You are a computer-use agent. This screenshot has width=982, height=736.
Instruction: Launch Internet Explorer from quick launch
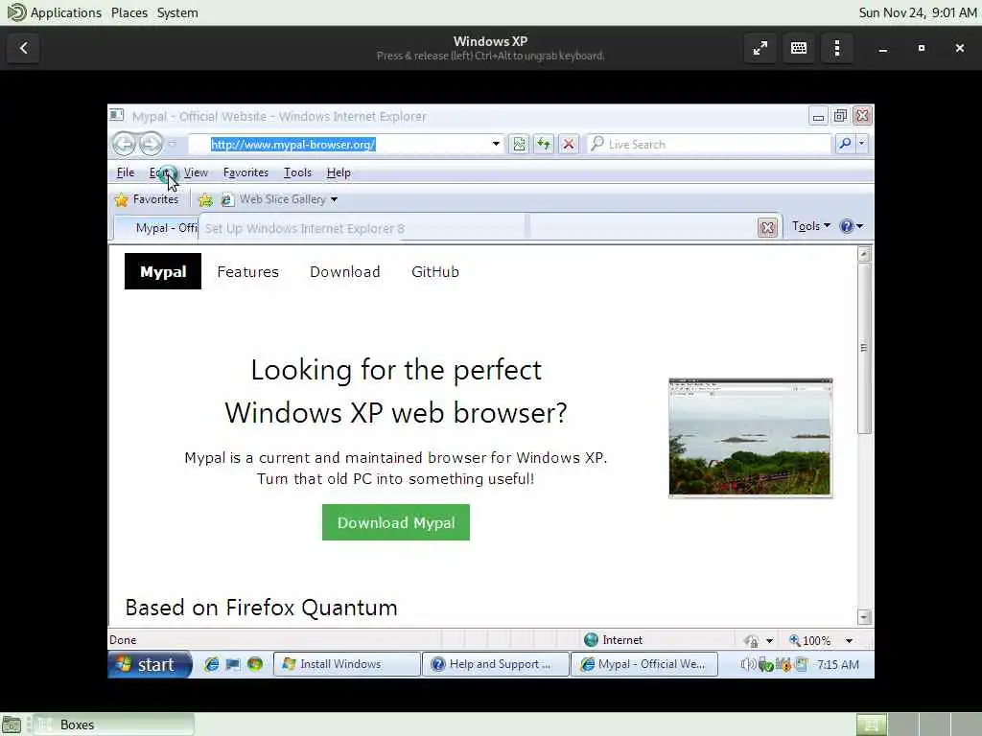point(212,664)
